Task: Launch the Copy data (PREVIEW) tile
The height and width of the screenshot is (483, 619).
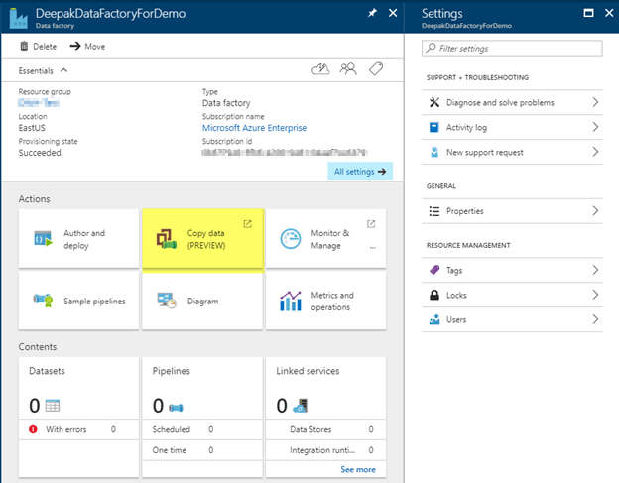Action: pos(202,239)
